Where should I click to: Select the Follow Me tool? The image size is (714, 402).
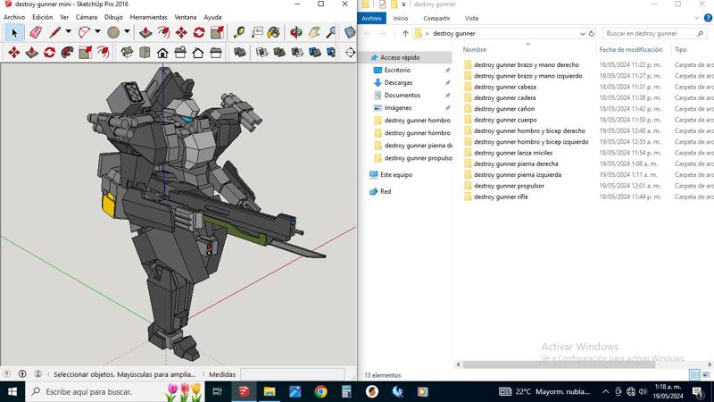point(68,53)
